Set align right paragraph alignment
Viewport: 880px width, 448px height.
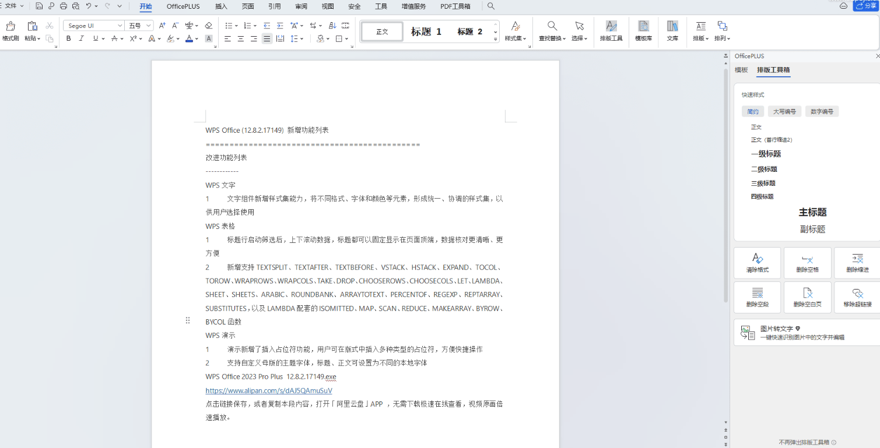(x=254, y=38)
